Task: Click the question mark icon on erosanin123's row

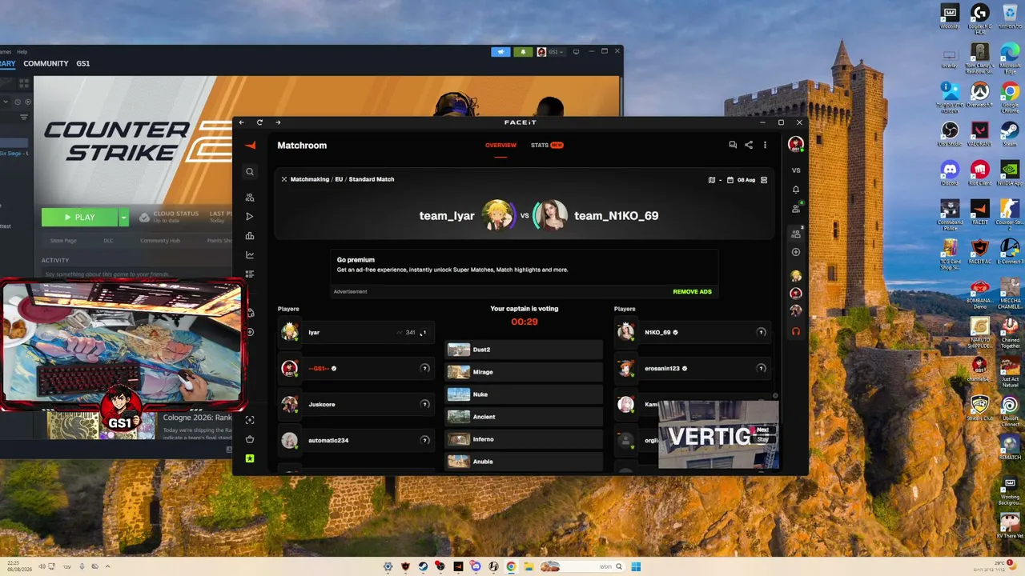Action: pos(762,368)
